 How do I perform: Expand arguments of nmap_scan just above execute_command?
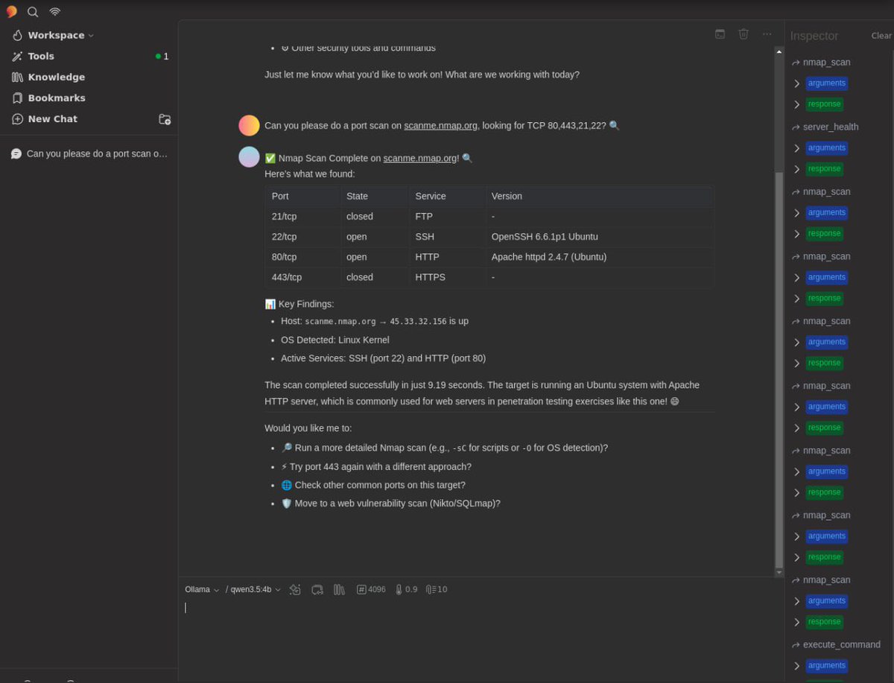[826, 600]
